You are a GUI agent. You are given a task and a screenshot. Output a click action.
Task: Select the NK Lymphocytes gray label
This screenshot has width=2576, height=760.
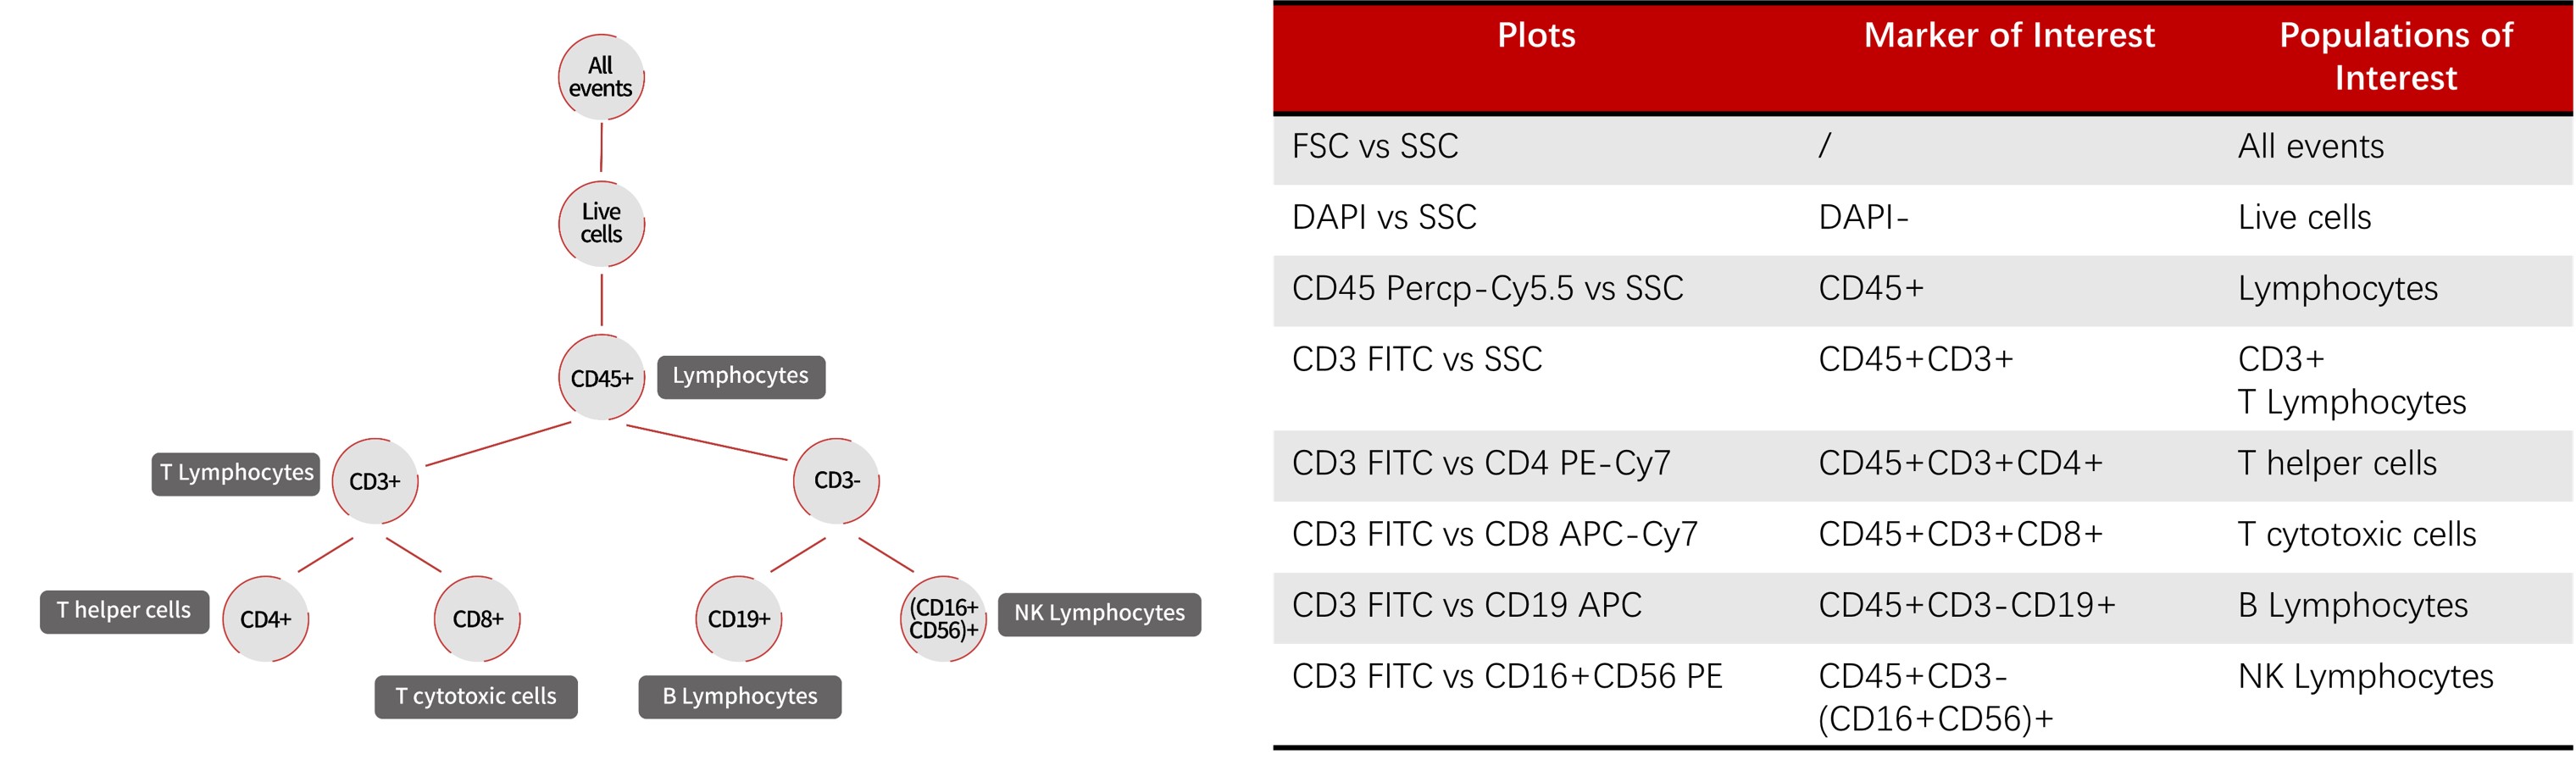pos(1099,614)
